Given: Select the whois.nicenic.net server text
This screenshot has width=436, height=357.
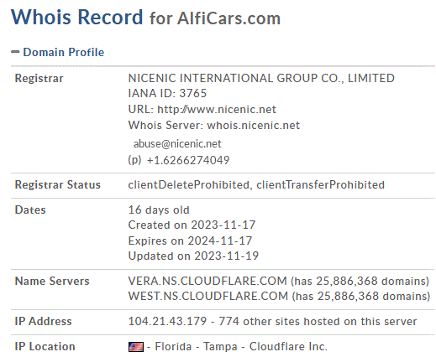Looking at the screenshot, I should tap(253, 125).
